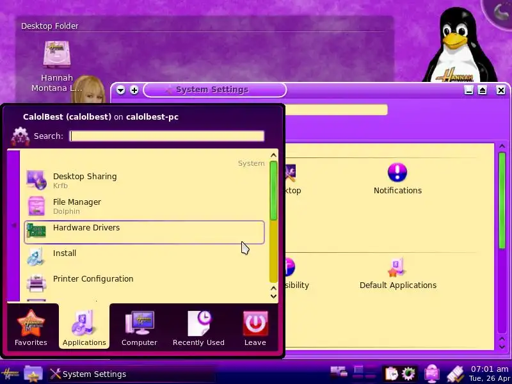Click the launcher scrollbar green handle
This screenshot has height=384, width=512.
[274, 190]
